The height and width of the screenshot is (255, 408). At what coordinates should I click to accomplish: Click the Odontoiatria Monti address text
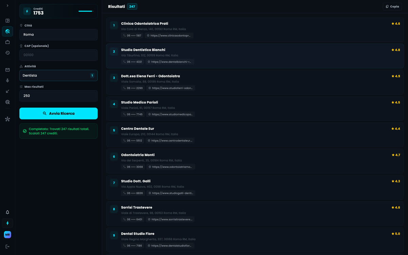tap(151, 160)
